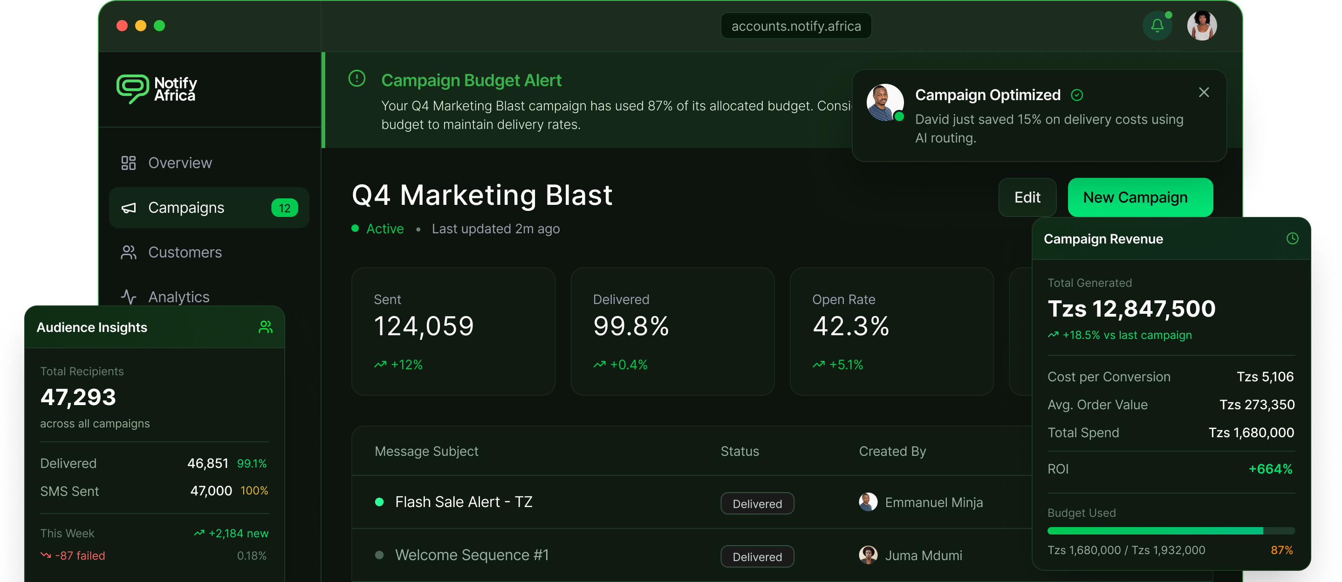
Task: Select Campaigns in the sidebar
Action: (186, 208)
